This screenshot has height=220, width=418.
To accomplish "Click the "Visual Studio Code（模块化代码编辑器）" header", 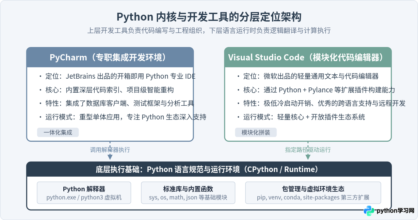I will [308, 57].
